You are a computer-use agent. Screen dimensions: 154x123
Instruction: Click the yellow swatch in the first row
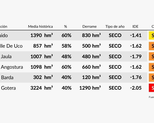(x=151, y=35)
